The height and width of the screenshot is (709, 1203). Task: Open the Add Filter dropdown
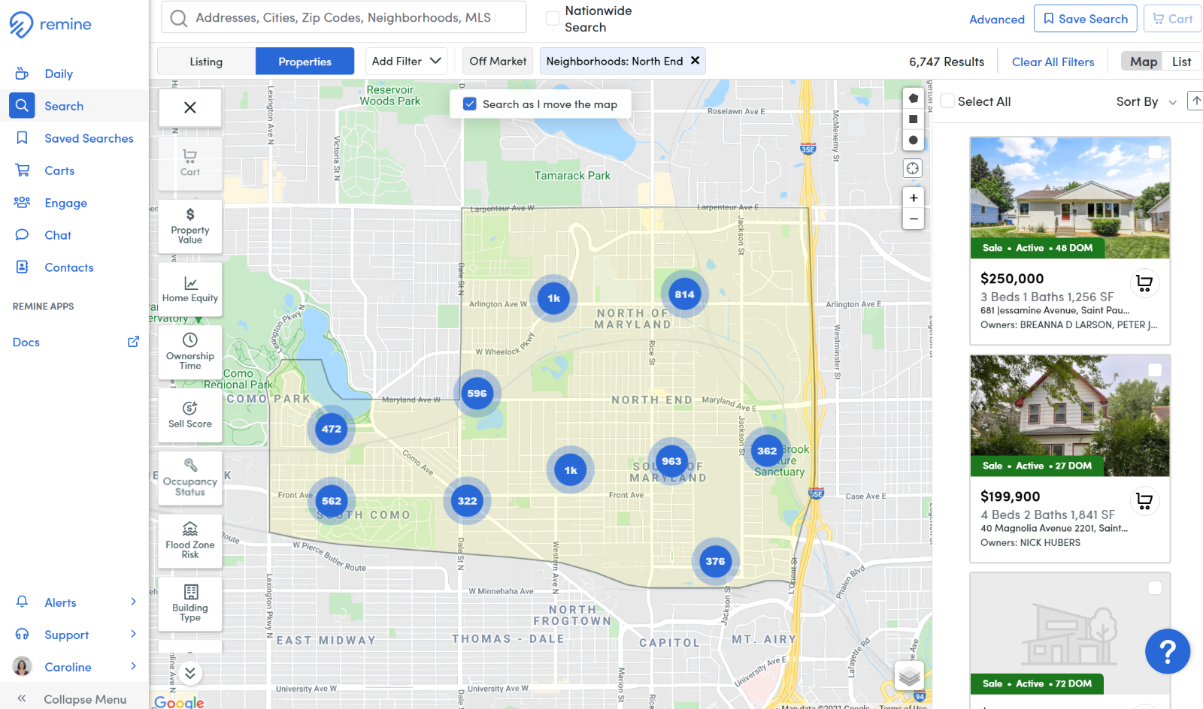pos(406,62)
